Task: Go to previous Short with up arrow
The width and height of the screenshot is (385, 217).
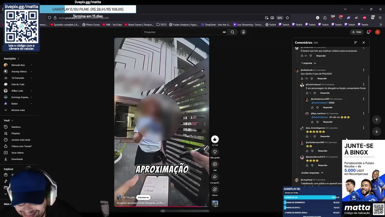Action: click(377, 120)
